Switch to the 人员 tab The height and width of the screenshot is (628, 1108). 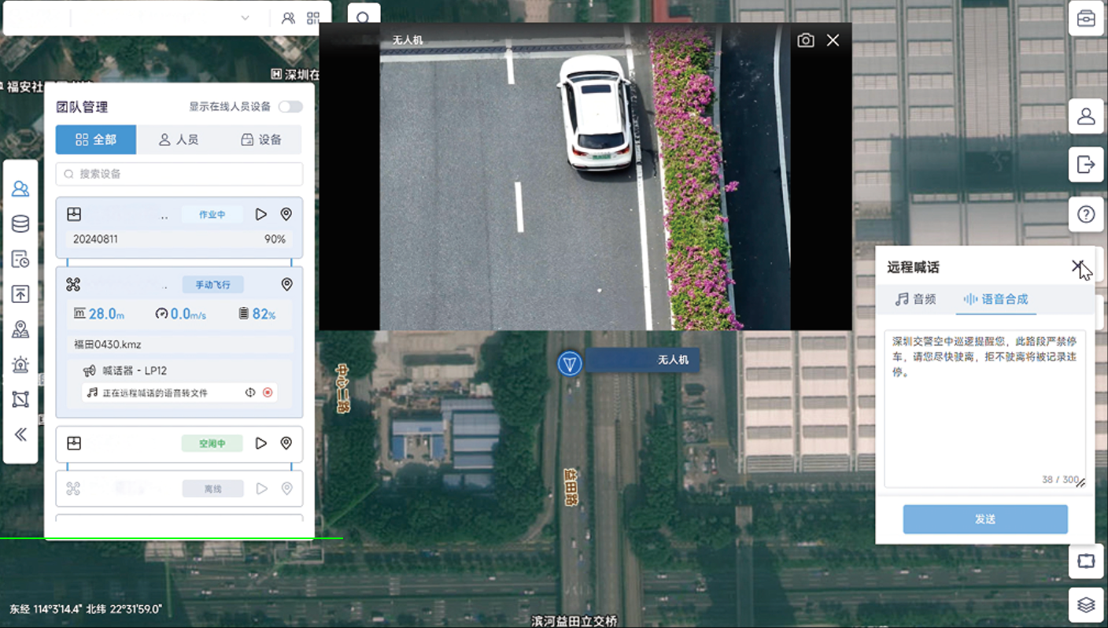[x=179, y=139]
